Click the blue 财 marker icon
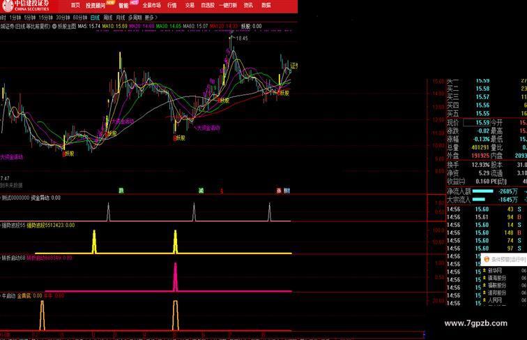527x340 pixels. tap(287, 191)
